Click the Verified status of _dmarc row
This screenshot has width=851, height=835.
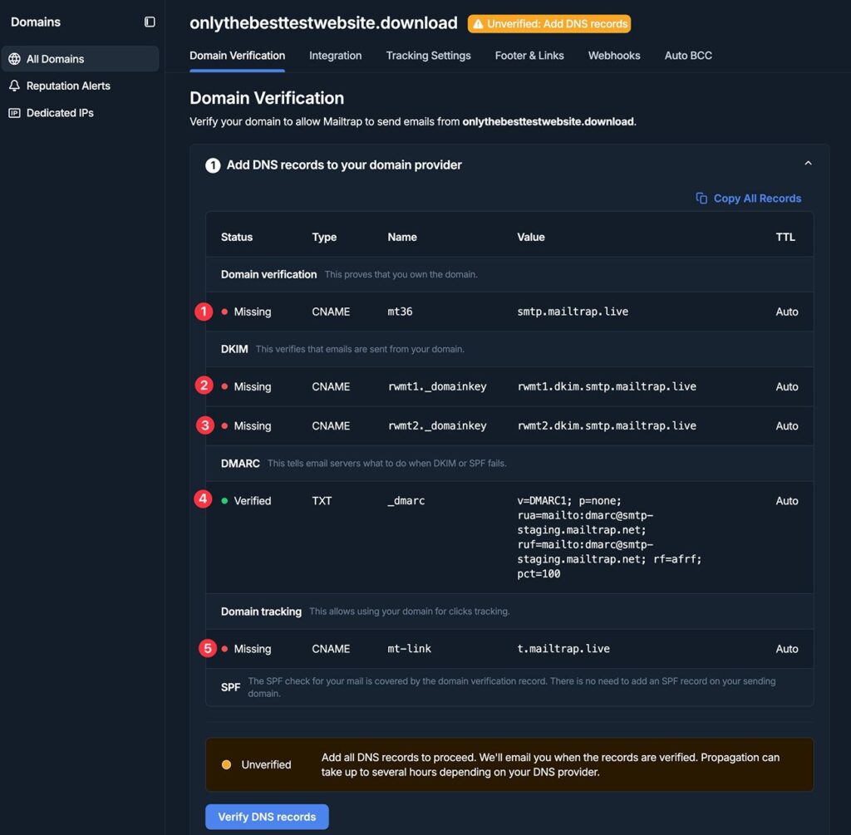(246, 501)
